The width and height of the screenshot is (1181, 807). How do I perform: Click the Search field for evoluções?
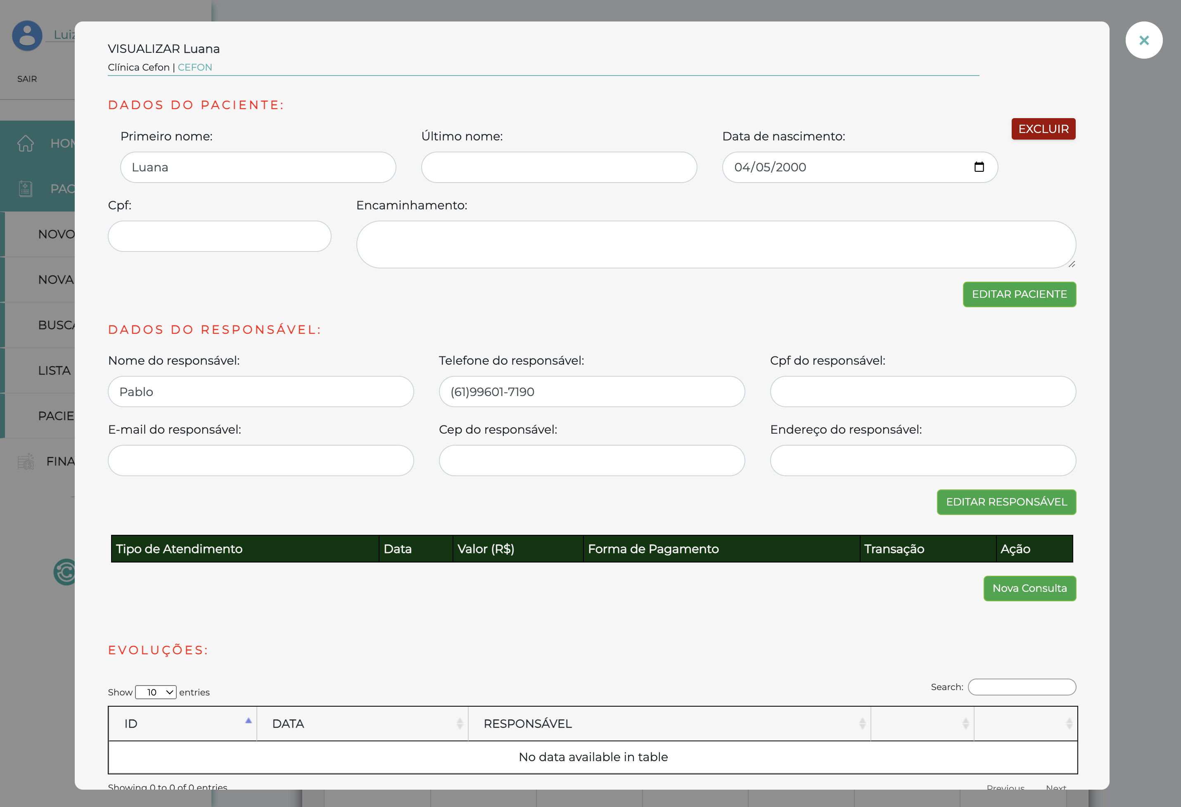(x=1022, y=687)
